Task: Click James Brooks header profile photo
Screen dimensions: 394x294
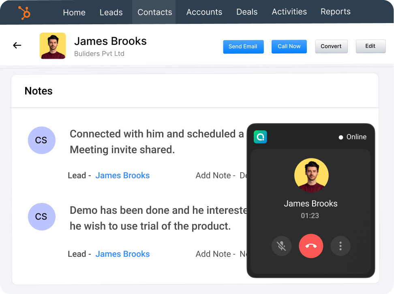Action: coord(53,46)
